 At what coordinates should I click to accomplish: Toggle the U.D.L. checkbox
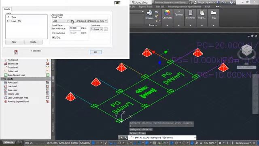(53, 38)
